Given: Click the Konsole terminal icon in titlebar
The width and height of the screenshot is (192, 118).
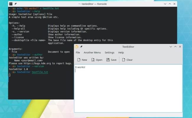Looking at the screenshot, I should pyautogui.click(x=11, y=4).
